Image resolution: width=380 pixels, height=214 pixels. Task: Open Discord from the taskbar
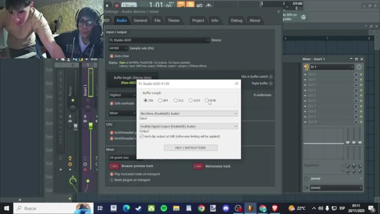(x=226, y=208)
